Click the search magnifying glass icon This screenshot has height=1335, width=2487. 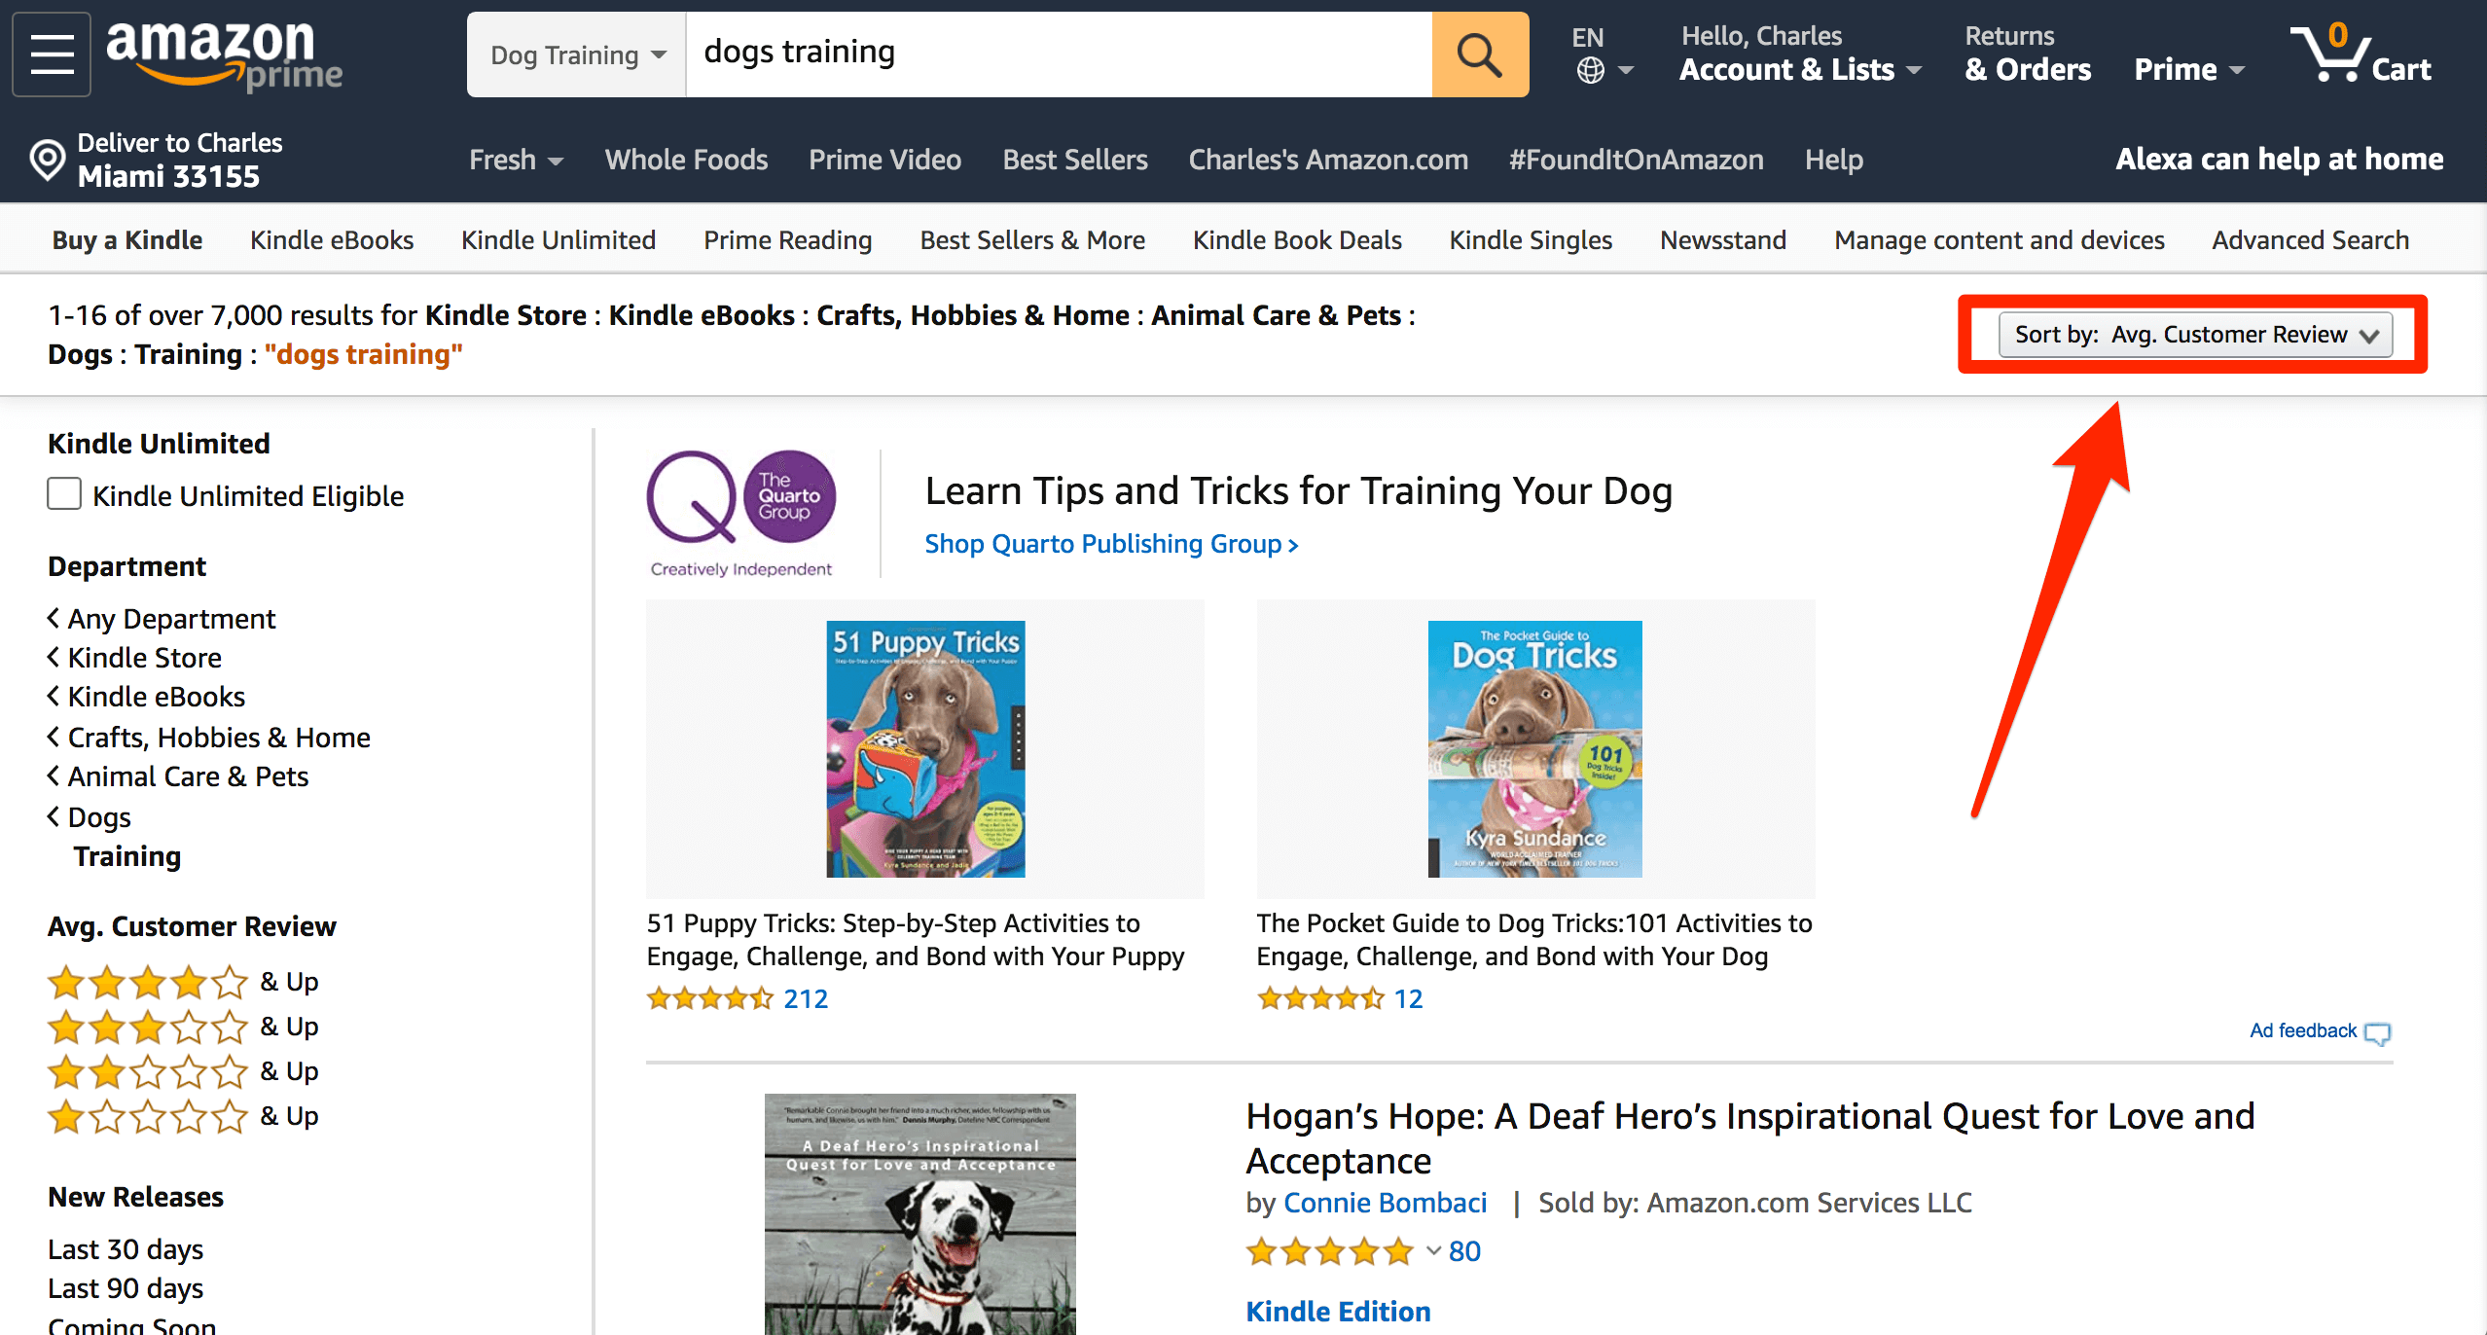1478,54
